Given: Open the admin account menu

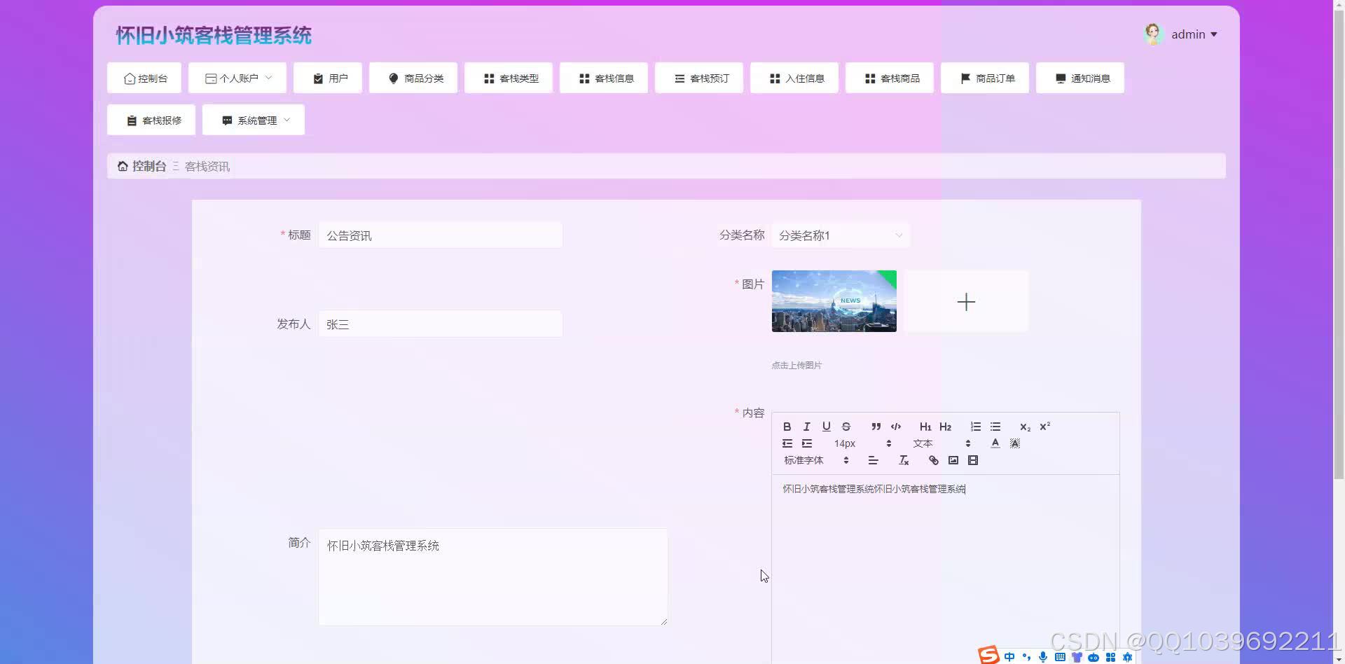Looking at the screenshot, I should click(x=1187, y=34).
